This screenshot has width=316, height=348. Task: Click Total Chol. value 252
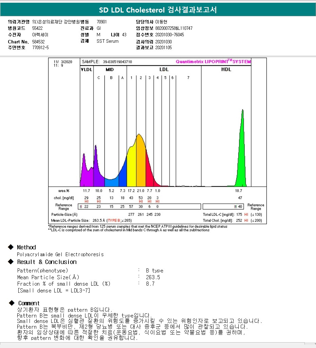click(x=239, y=220)
